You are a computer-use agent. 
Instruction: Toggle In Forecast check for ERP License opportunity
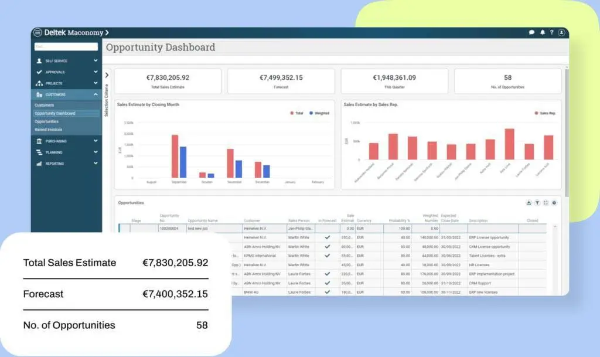327,237
